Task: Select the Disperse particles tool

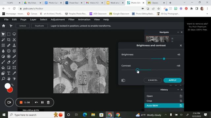Action: tap(14, 51)
